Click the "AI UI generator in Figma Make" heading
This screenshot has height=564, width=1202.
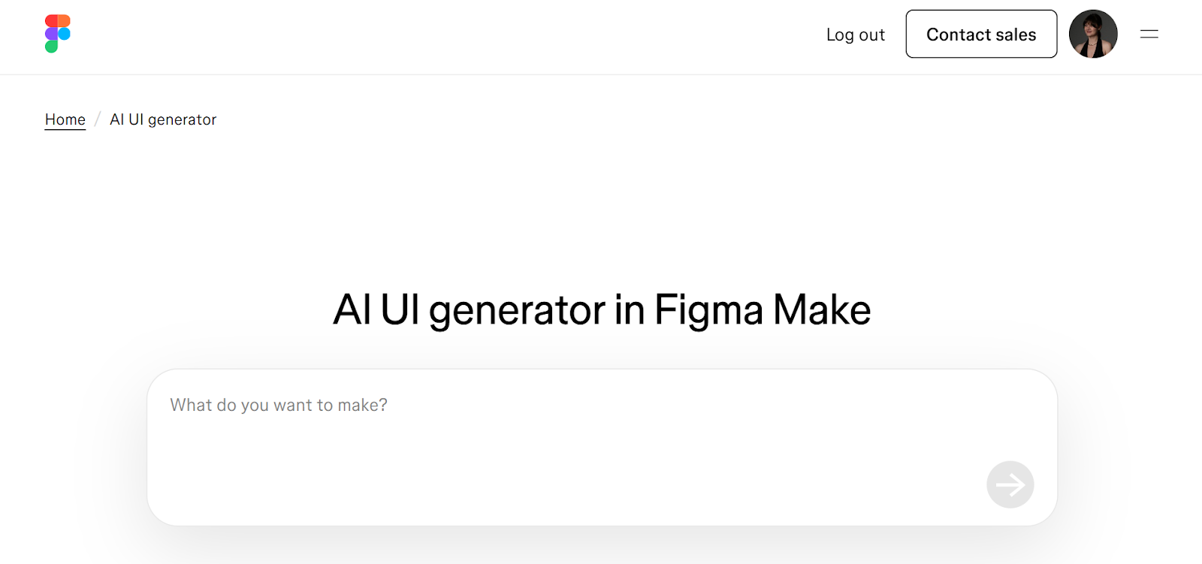tap(602, 309)
